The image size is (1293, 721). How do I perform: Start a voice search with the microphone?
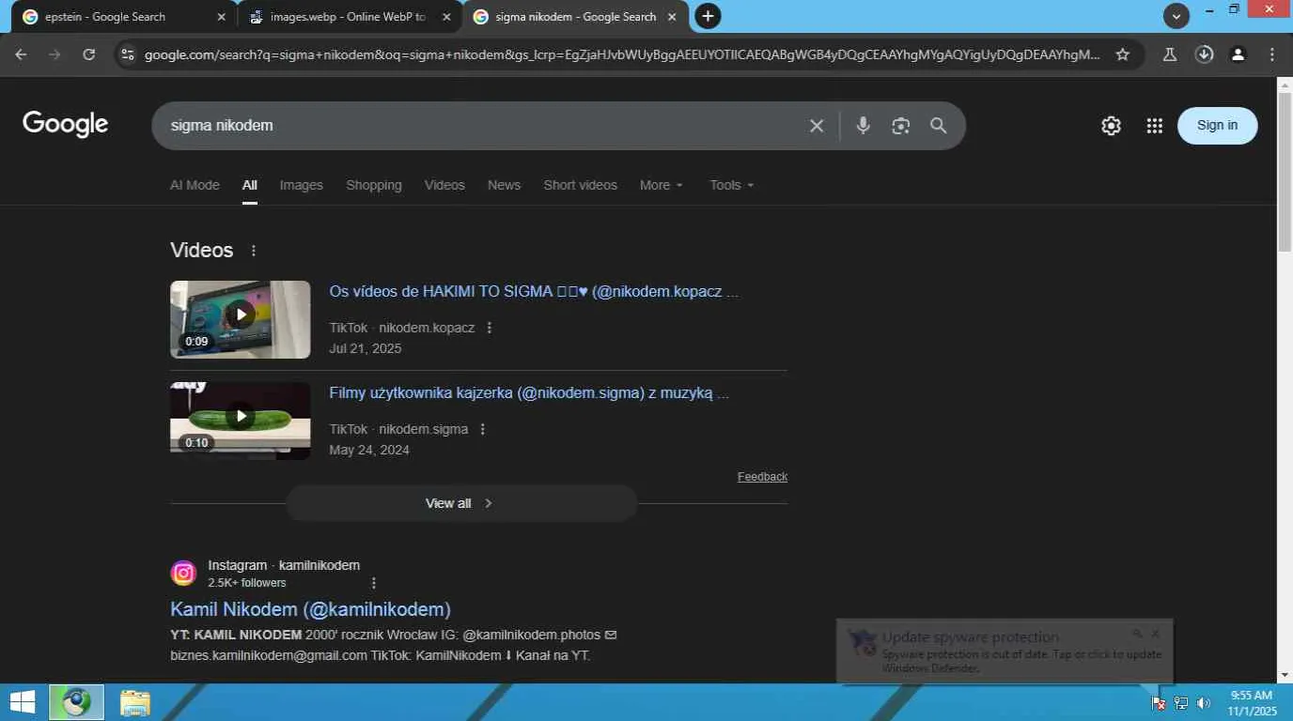click(863, 126)
